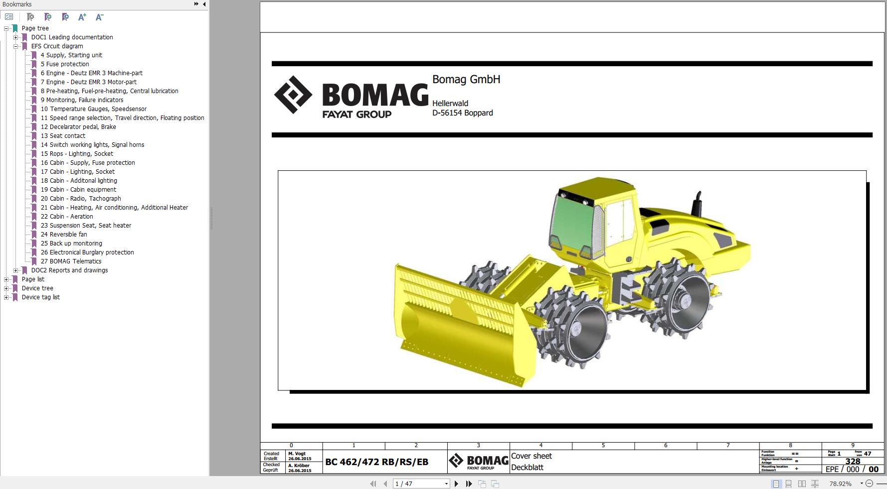Decrease bookmark font size with A-

click(x=99, y=17)
